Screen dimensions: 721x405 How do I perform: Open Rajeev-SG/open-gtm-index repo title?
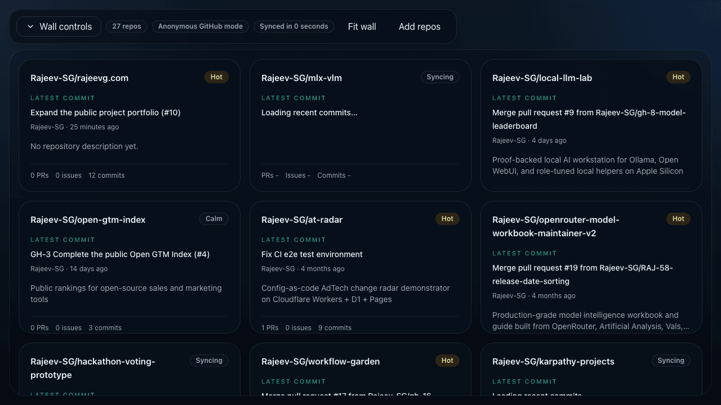tap(88, 220)
